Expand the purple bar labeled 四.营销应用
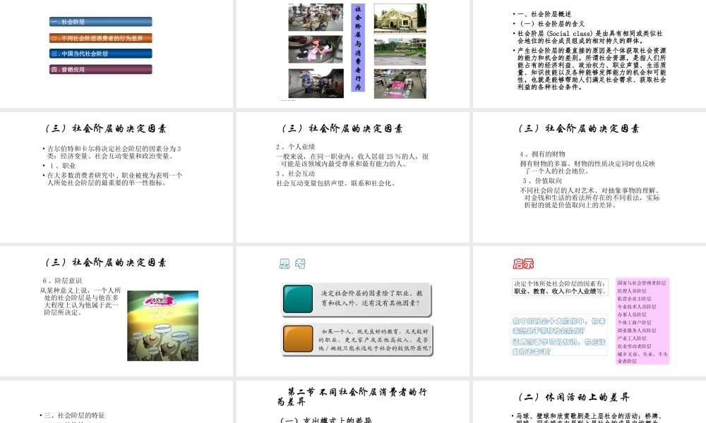706x423 pixels. click(100, 69)
